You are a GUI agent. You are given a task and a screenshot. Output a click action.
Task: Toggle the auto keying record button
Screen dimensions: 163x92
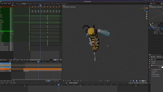point(67,83)
